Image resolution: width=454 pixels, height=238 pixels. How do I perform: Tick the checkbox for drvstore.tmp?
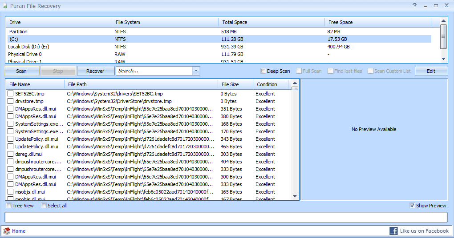click(10, 101)
